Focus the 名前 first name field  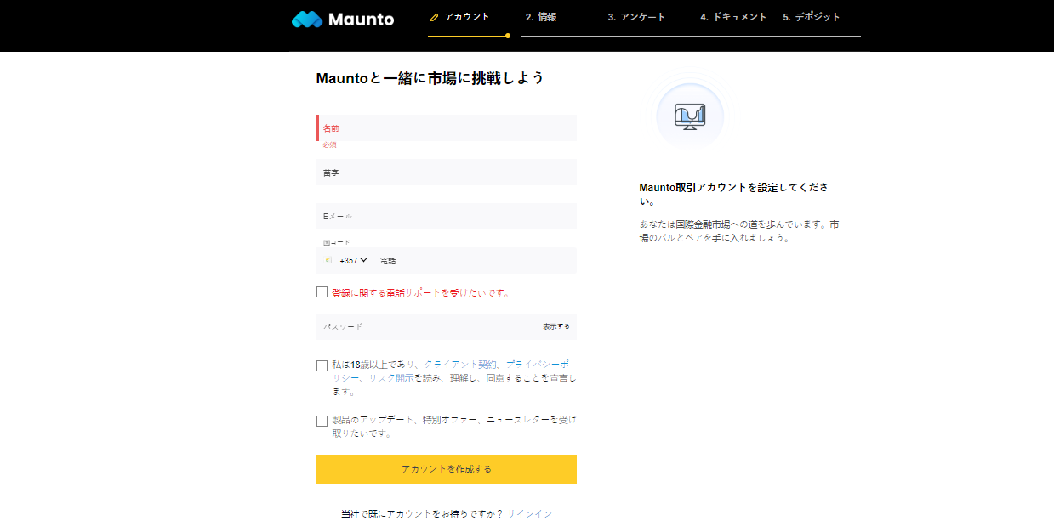coord(447,128)
